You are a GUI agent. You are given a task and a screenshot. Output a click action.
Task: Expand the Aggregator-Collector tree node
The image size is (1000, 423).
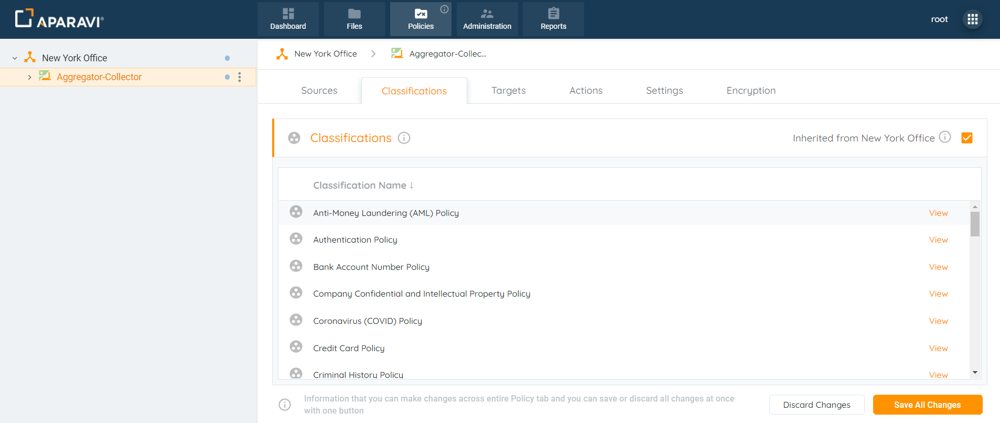(29, 77)
